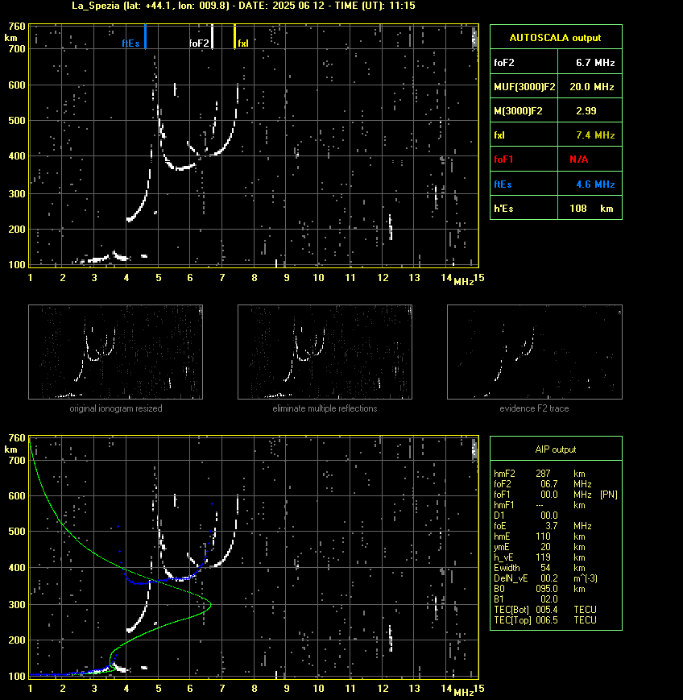Click the [PN] tag beside foF1
This screenshot has height=700, width=683.
[609, 495]
